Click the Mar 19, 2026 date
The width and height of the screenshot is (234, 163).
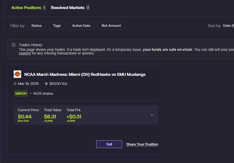[28, 84]
